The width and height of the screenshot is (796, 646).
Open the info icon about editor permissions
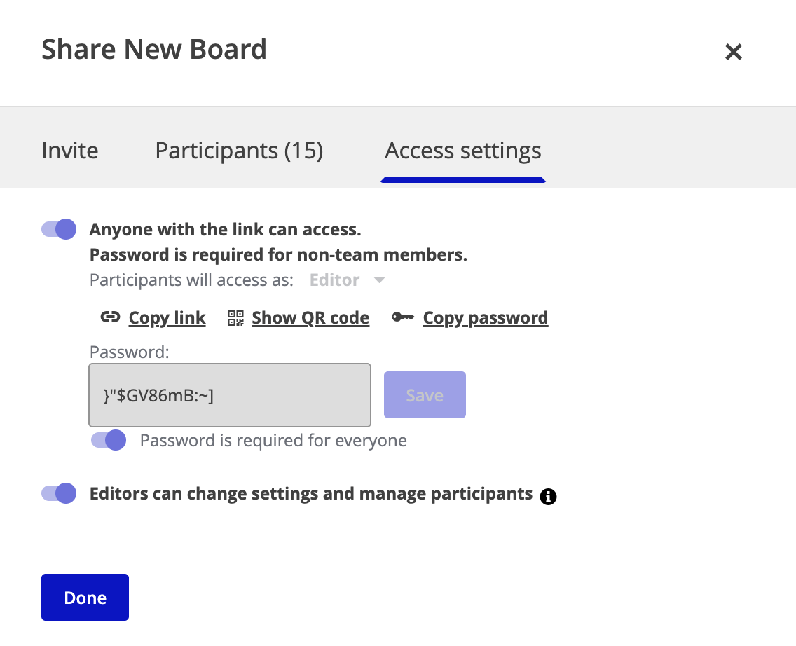[549, 497]
